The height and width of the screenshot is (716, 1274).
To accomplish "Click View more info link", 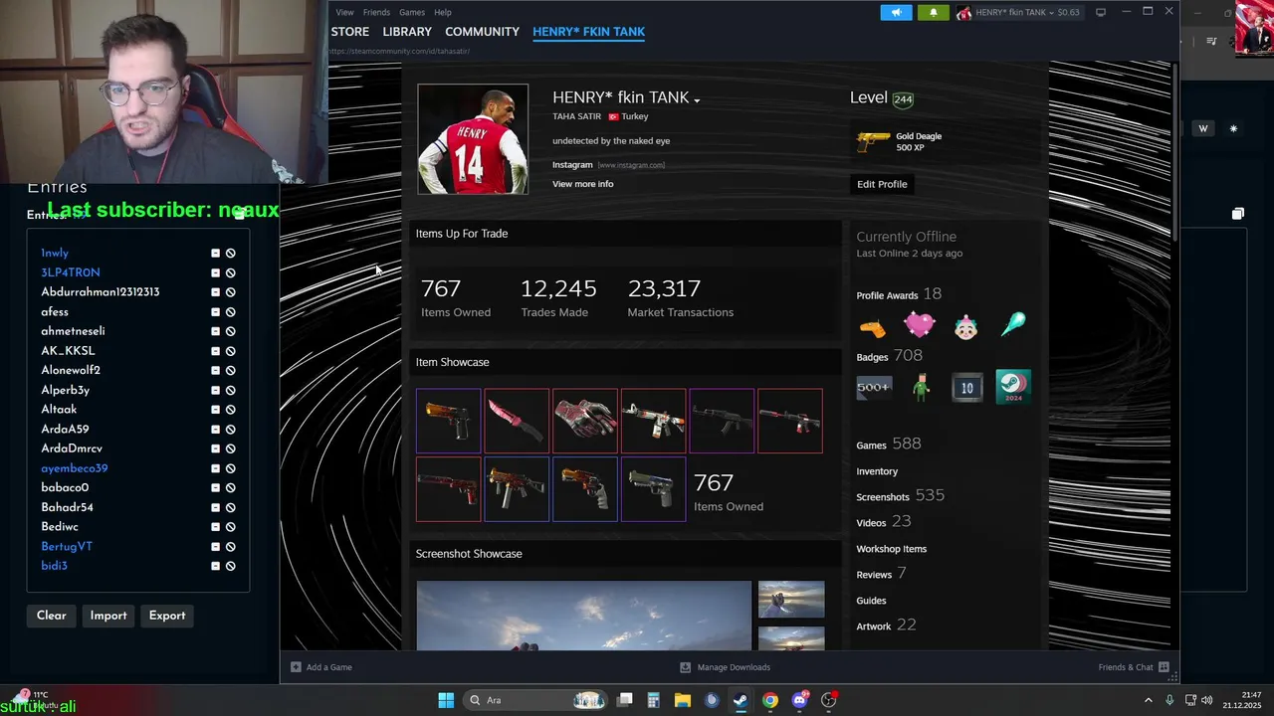I will point(583,184).
